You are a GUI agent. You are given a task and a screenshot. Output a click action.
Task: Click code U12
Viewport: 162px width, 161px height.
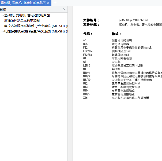[85, 83]
